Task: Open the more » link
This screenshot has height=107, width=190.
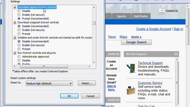Action: pyautogui.click(x=136, y=37)
